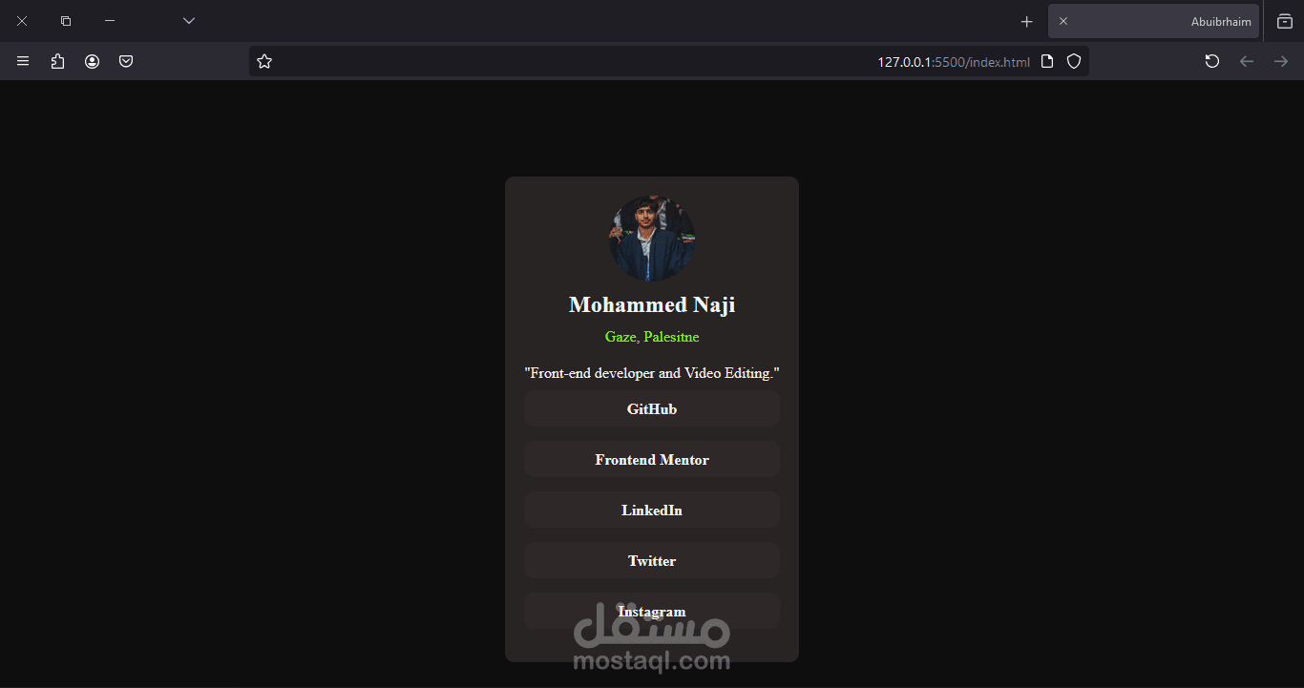Bookmark this page with the star icon
This screenshot has height=688, width=1304.
coord(264,61)
